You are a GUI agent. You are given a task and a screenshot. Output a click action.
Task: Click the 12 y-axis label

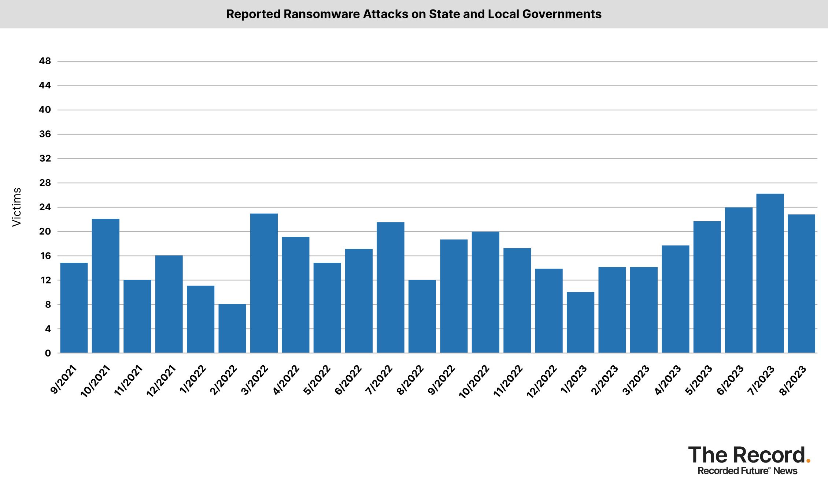tap(45, 280)
